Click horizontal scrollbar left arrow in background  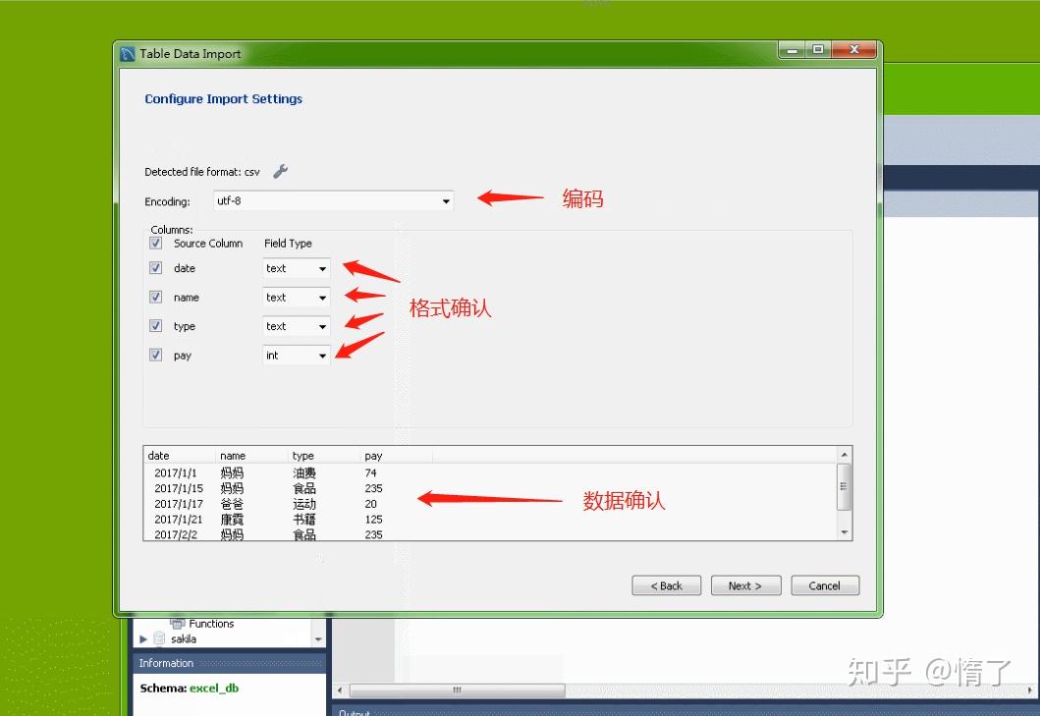(340, 690)
